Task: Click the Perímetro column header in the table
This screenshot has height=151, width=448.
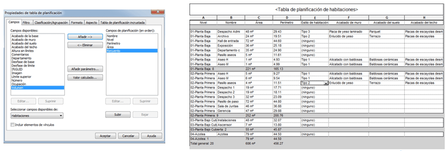Action: coord(286,23)
